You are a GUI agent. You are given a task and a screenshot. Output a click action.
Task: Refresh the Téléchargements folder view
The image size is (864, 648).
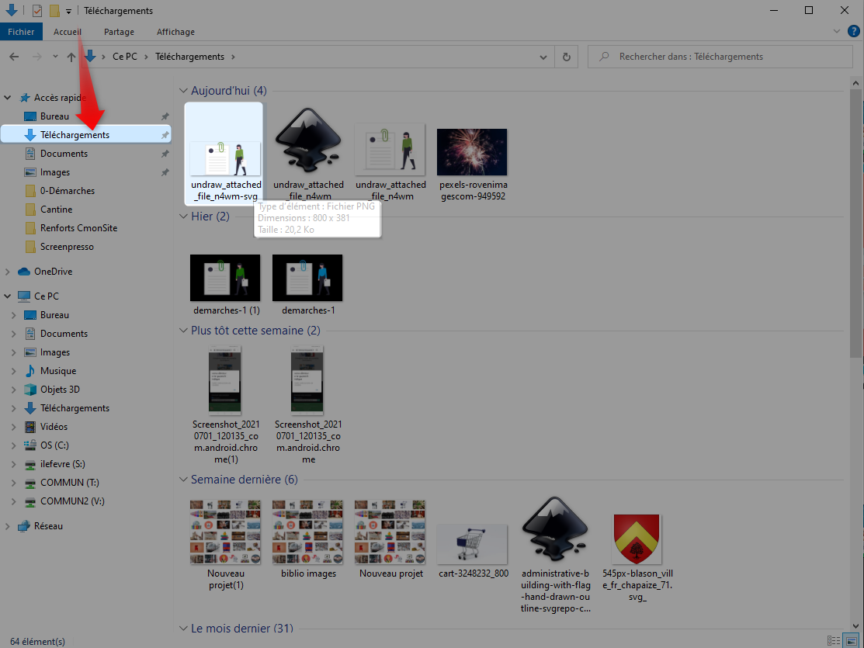click(567, 57)
